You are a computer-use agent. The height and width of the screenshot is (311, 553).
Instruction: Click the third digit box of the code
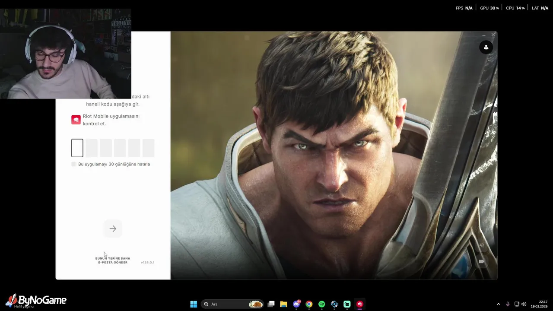(x=106, y=148)
